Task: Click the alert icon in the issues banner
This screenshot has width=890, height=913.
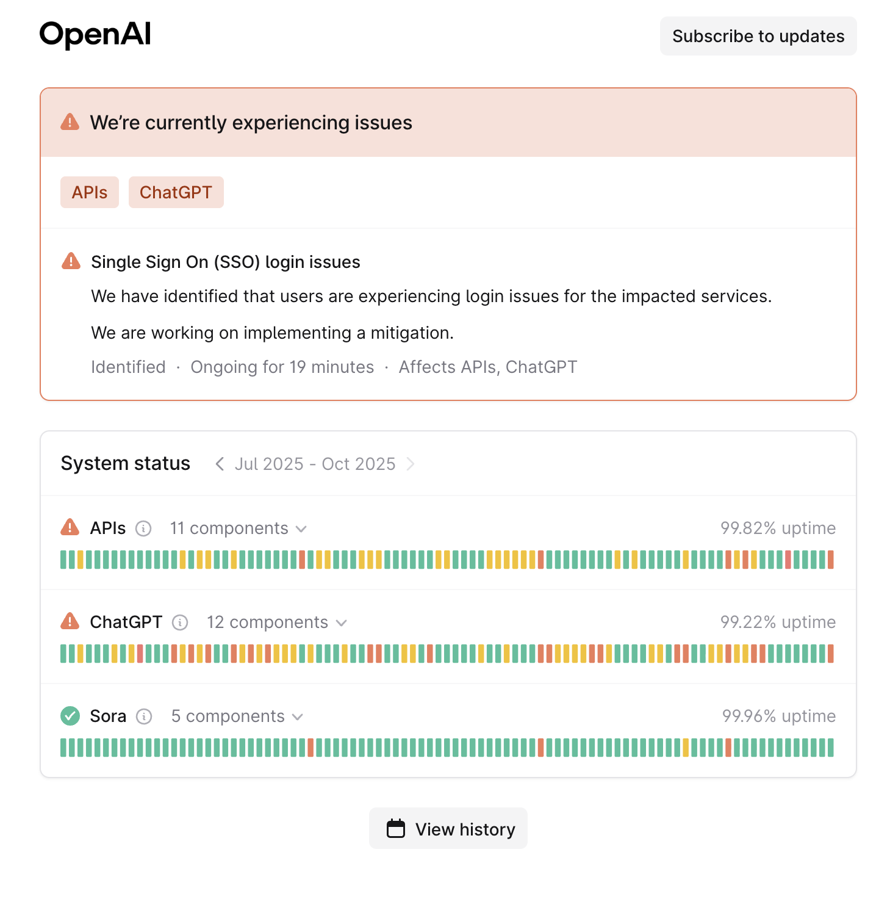Action: pos(70,121)
